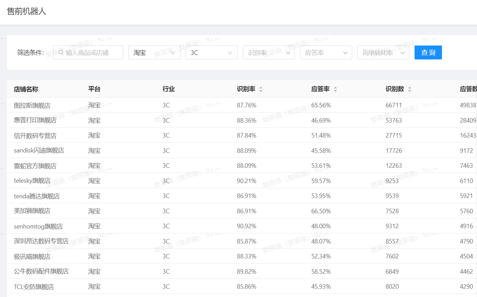Viewport: 477px width, 297px height.
Task: Select the 公牛数码配件旗舰店 row name
Action: [x=41, y=271]
